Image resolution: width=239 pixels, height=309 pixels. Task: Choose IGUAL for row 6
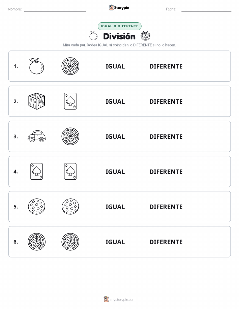point(115,242)
